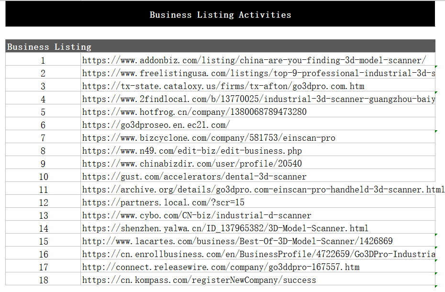This screenshot has height=292, width=445.
Task: Select the hotfrog.cn company URL
Action: tap(194, 112)
